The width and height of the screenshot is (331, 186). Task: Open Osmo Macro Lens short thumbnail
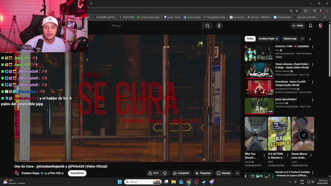tap(303, 134)
